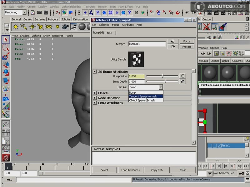Click the Bump Depth checker map icon
The image size is (250, 187).
tap(182, 81)
